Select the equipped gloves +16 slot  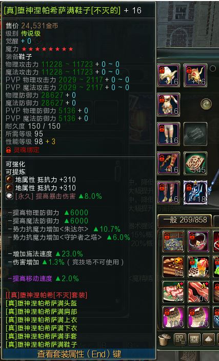pyautogui.click(x=169, y=163)
